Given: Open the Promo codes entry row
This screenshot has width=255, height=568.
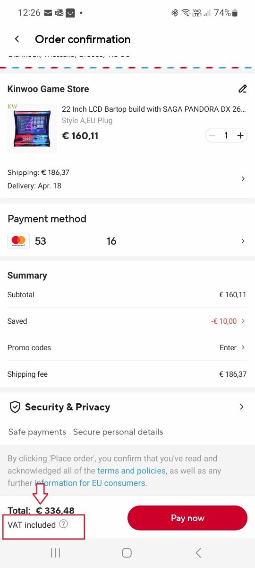Looking at the screenshot, I should click(127, 347).
